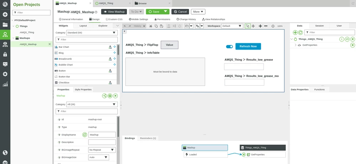The height and width of the screenshot is (164, 356).
Task: Click the View Mashup button
Action: tap(114, 12)
